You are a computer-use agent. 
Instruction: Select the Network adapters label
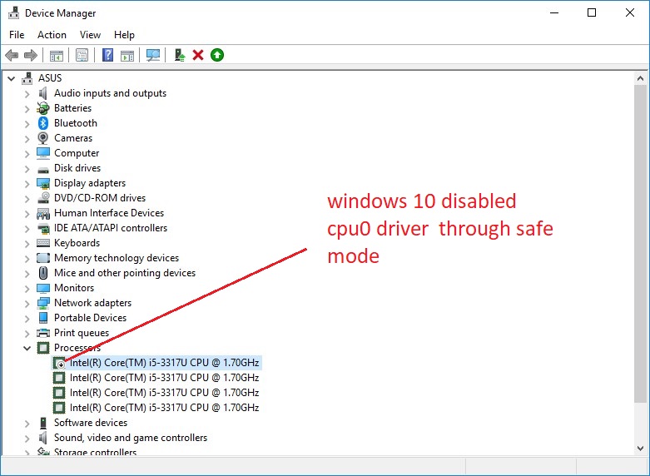92,303
